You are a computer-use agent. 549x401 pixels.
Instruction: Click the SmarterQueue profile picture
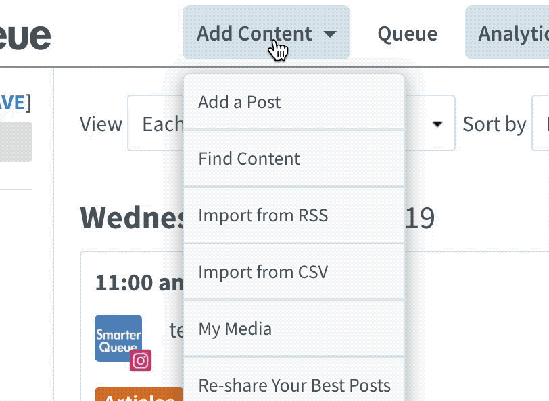118,338
